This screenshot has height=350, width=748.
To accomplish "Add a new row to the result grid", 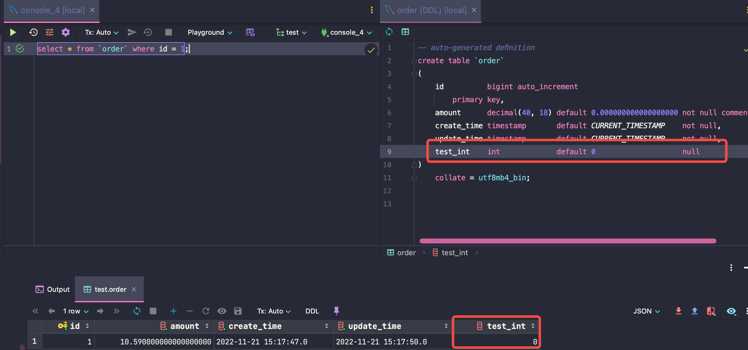I will tap(174, 311).
